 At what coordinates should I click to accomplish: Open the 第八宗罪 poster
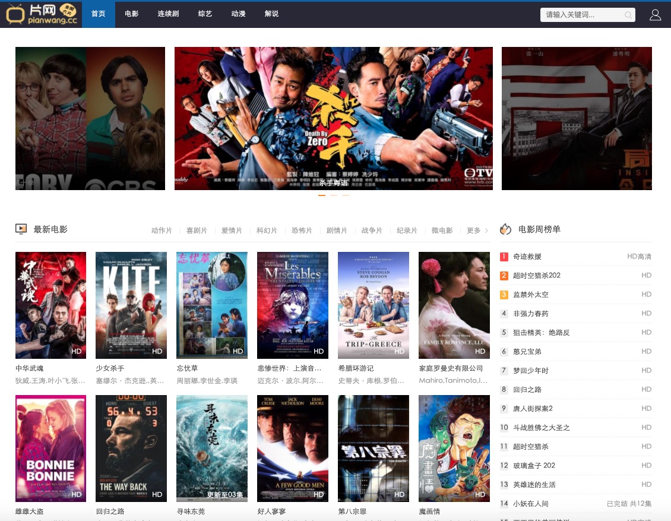pos(373,448)
